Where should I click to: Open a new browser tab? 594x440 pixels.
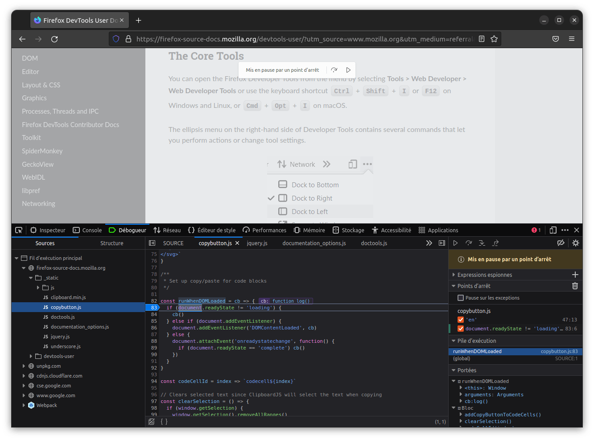pyautogui.click(x=139, y=20)
